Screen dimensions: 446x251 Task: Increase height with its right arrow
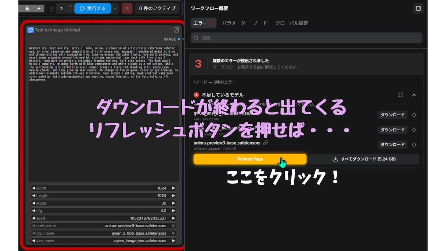click(174, 196)
